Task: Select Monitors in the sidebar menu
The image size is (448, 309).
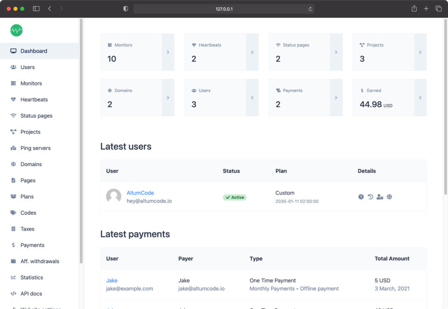Action: [39, 83]
